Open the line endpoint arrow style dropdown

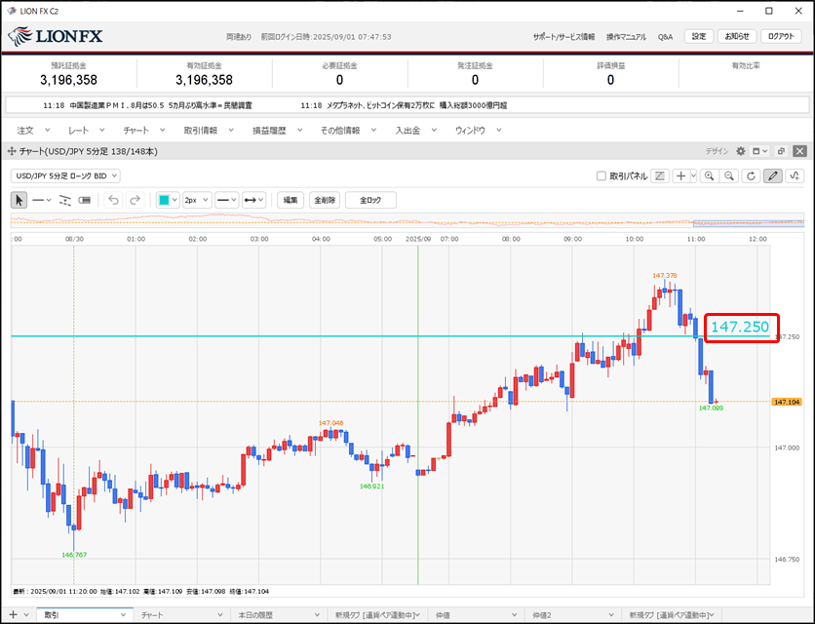[253, 200]
